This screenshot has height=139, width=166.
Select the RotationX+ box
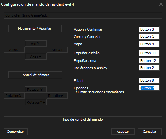pos(57,96)
